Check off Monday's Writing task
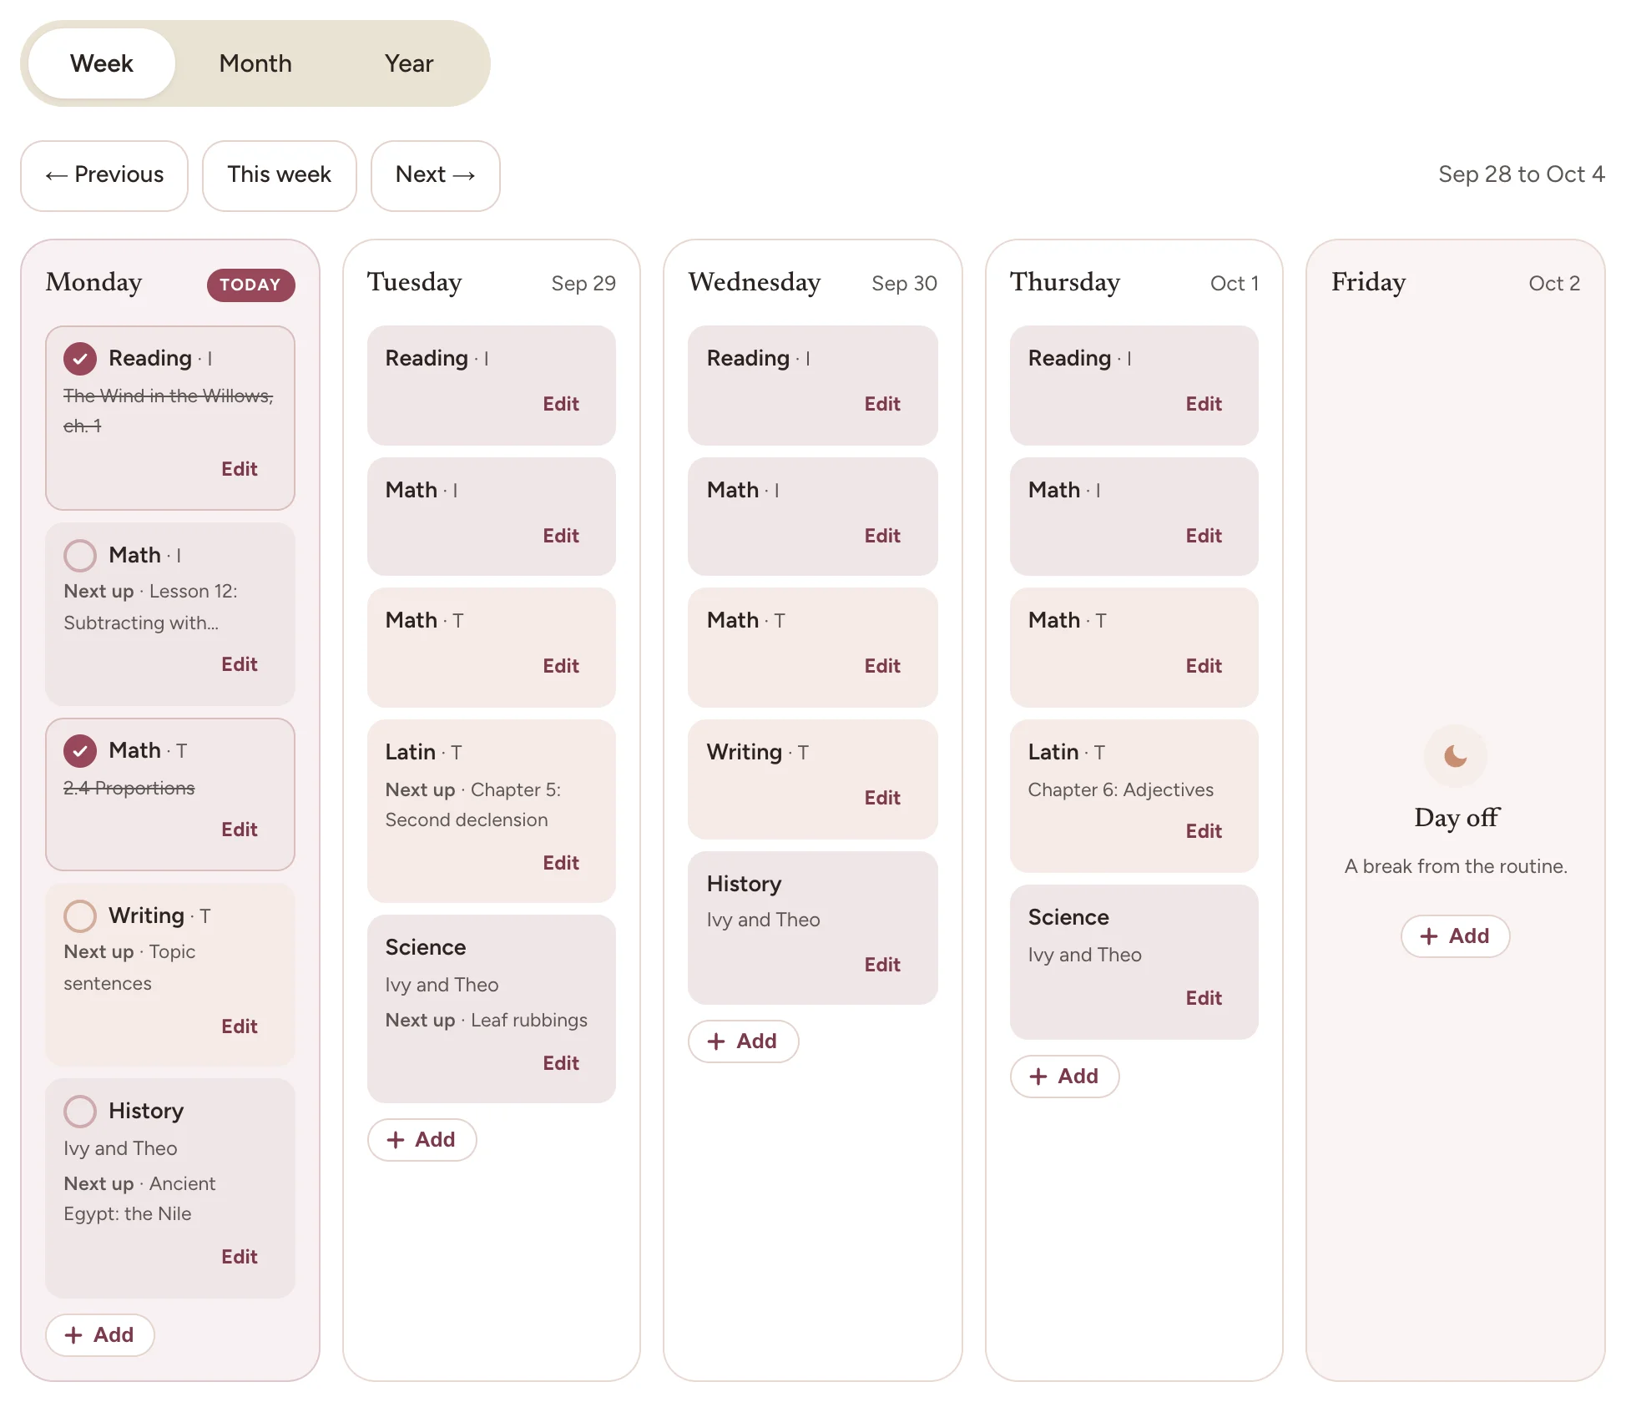The width and height of the screenshot is (1626, 1402). [x=80, y=916]
